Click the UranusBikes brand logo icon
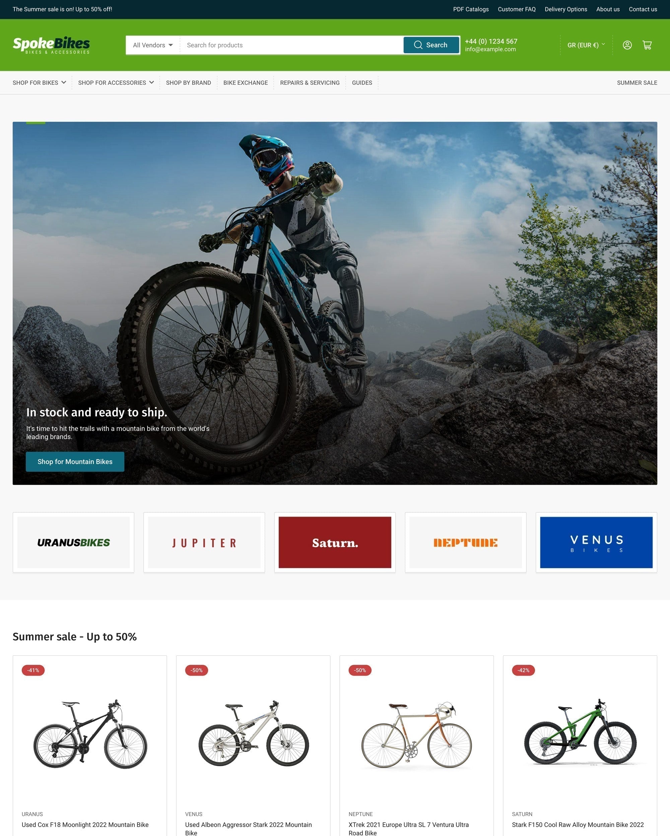670x836 pixels. 73,542
